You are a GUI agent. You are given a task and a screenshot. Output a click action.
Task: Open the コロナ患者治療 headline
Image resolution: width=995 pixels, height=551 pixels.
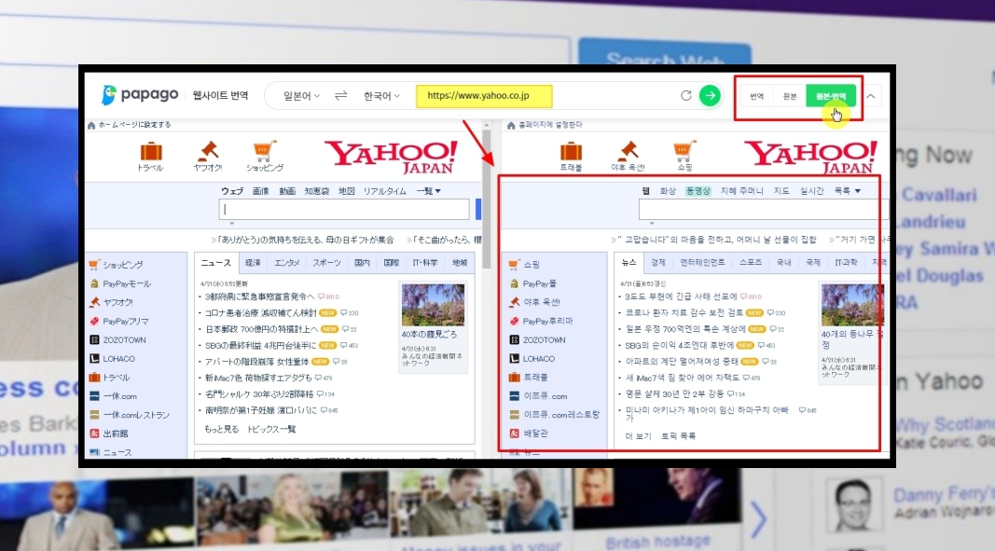pyautogui.click(x=260, y=313)
